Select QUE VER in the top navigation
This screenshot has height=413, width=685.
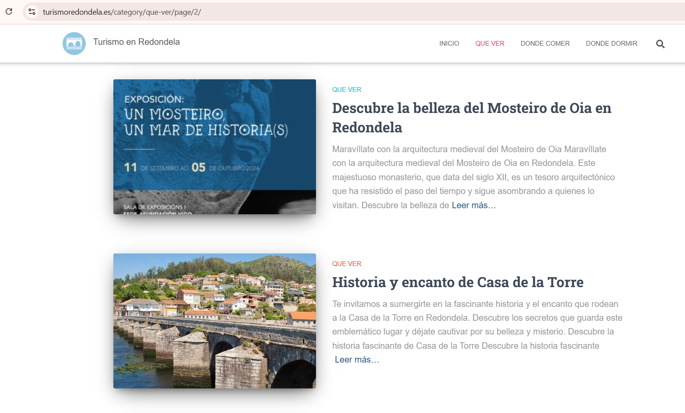pos(489,44)
